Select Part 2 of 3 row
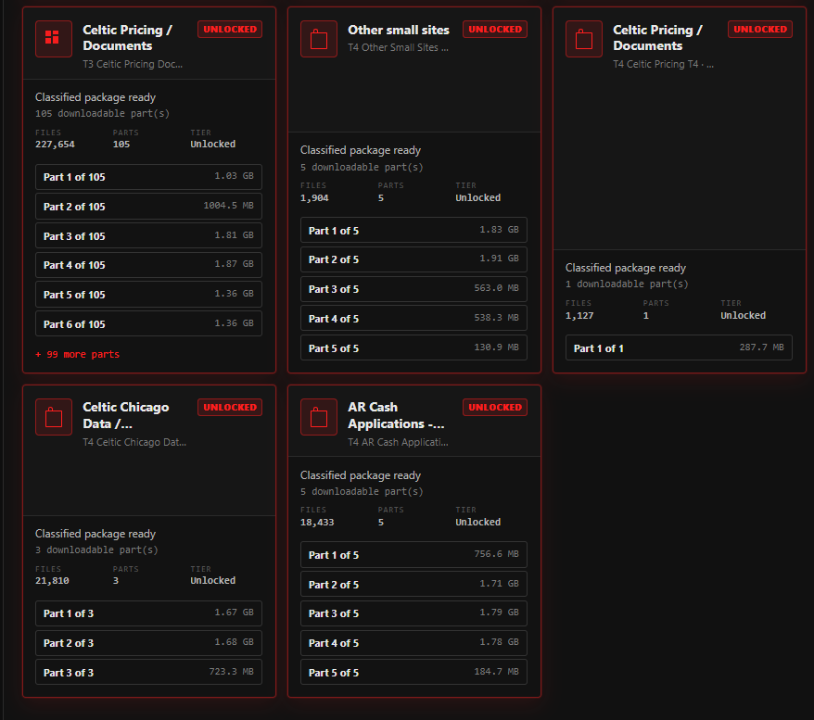The image size is (814, 720). [x=148, y=643]
